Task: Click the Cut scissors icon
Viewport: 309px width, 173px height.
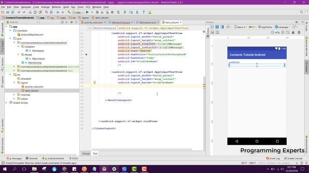Action: (30, 12)
